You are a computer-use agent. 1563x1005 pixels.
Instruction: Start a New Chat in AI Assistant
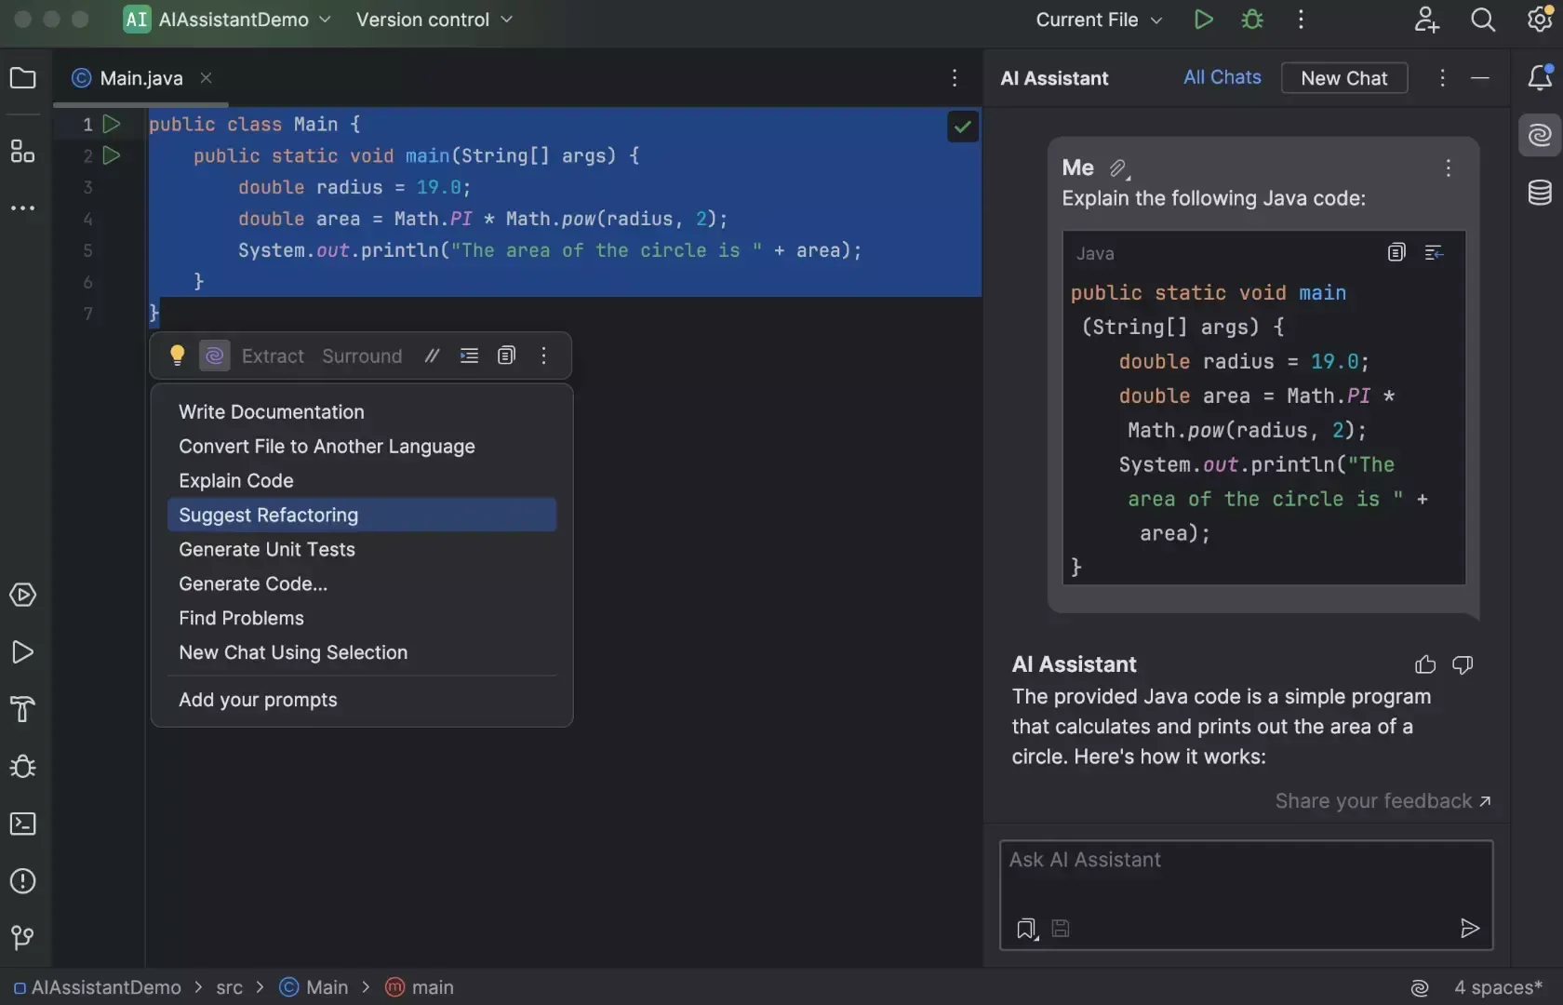[x=1343, y=78]
